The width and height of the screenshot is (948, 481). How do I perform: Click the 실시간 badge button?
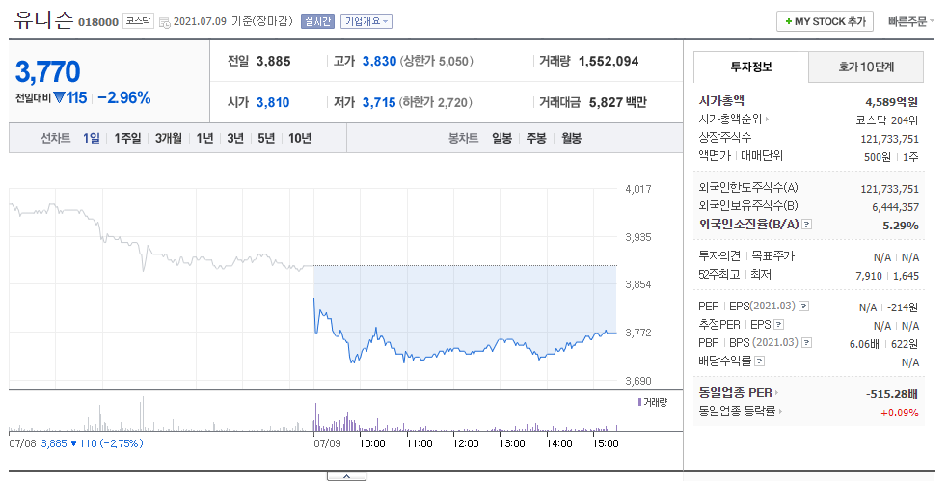[x=317, y=22]
